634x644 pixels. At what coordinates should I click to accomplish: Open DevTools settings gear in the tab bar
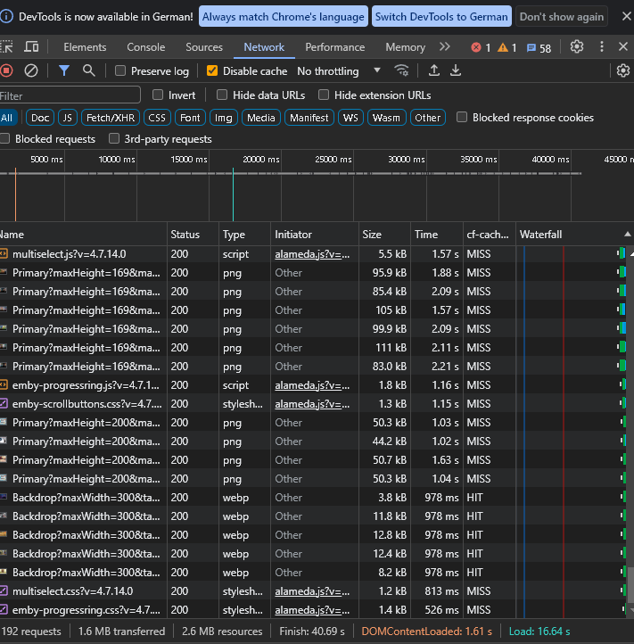(577, 46)
